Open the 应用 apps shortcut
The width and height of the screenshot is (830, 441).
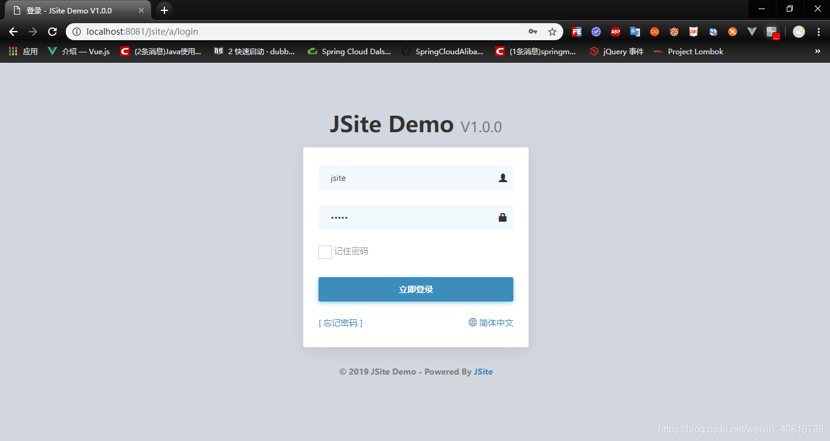pos(23,52)
